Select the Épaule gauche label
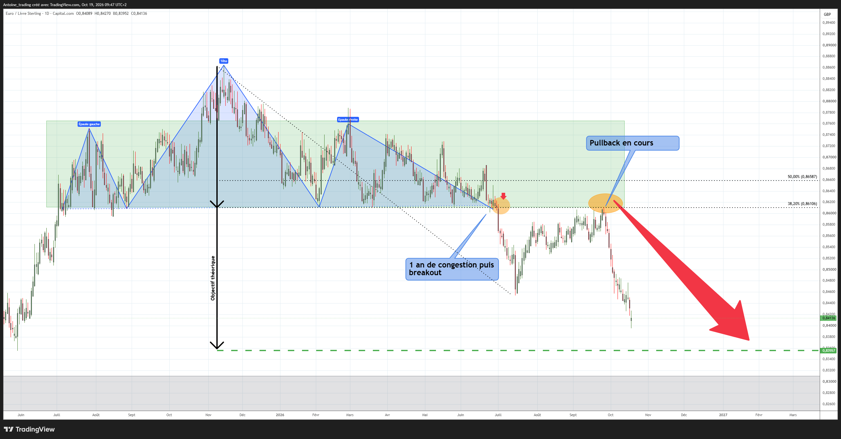Screen dimensions: 841x439 [x=89, y=124]
